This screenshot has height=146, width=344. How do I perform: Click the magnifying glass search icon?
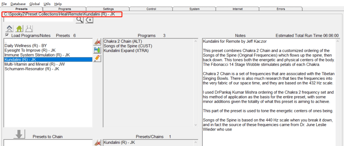pos(79,20)
